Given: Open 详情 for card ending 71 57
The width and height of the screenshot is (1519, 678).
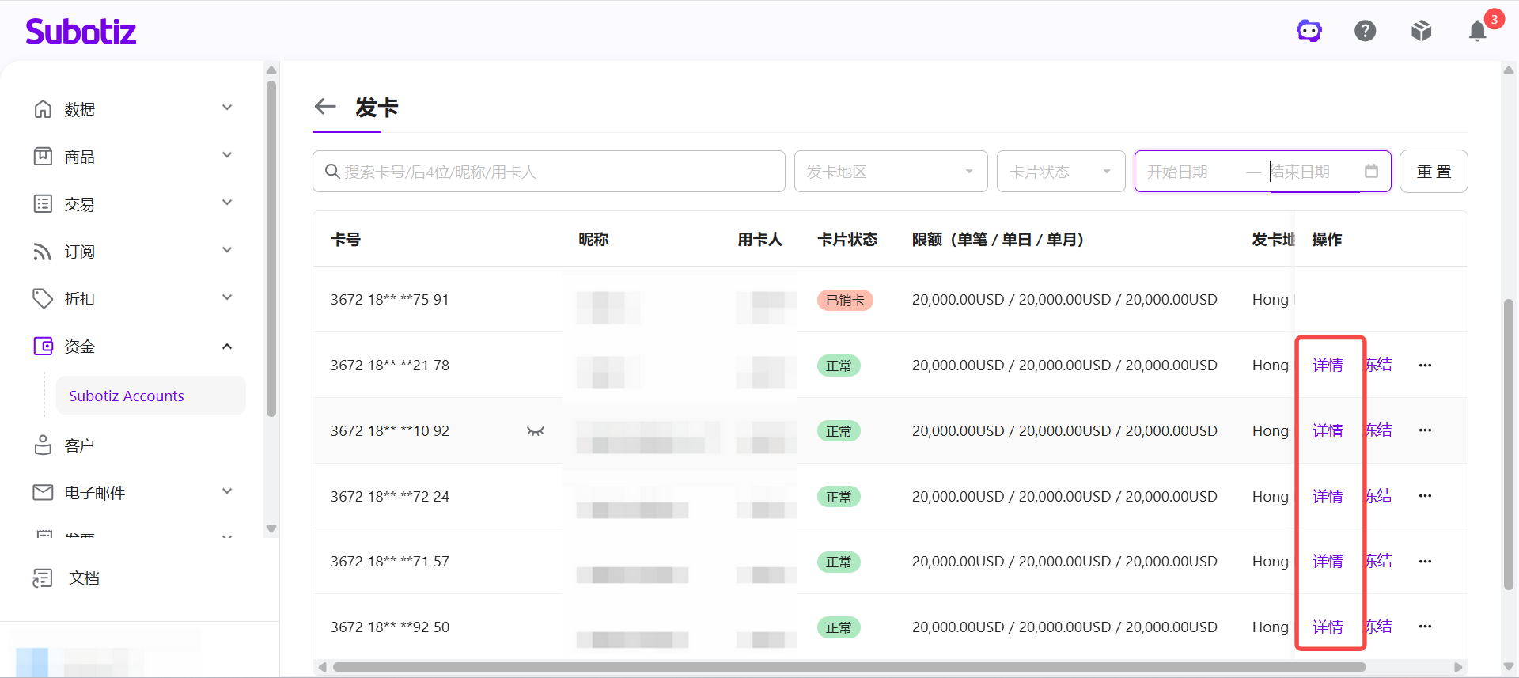Looking at the screenshot, I should click(x=1328, y=562).
